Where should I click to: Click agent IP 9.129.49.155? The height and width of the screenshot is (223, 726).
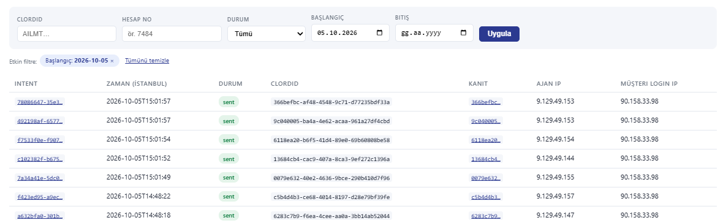coord(555,177)
